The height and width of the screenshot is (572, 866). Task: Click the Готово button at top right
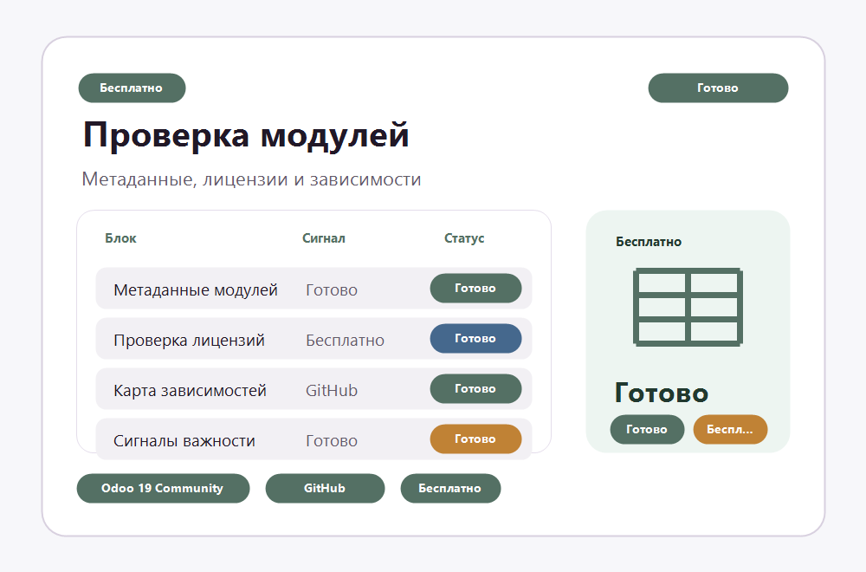718,88
